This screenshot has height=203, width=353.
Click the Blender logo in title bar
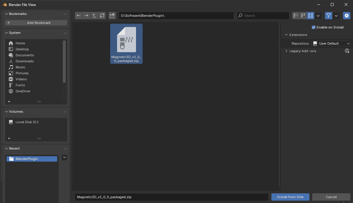click(5, 4)
